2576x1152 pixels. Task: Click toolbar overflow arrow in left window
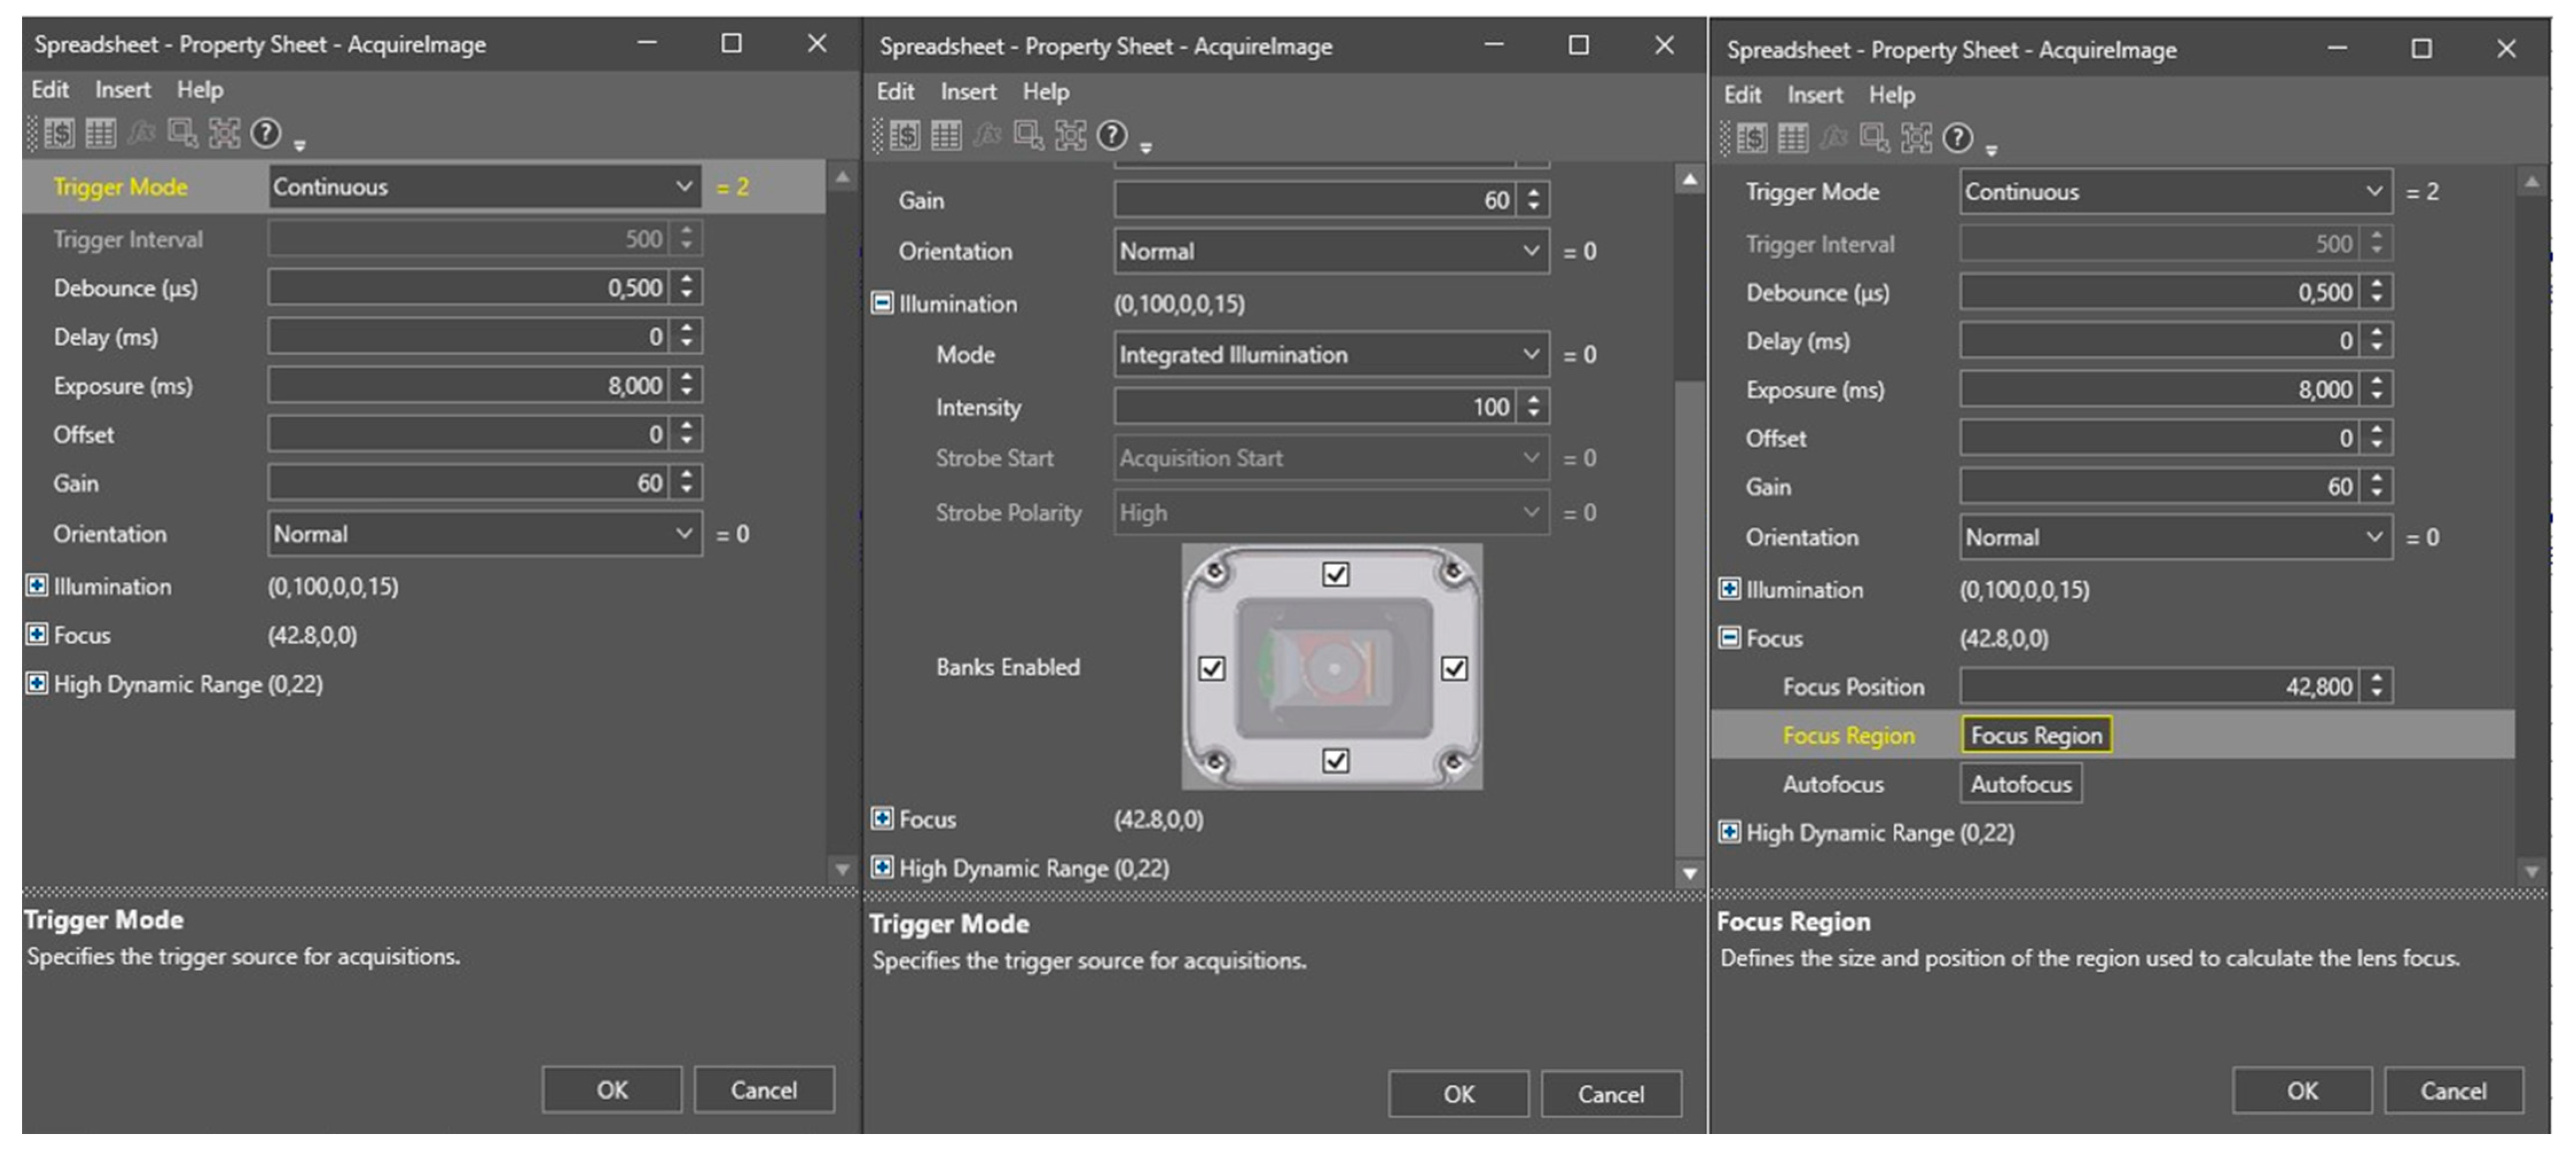300,146
